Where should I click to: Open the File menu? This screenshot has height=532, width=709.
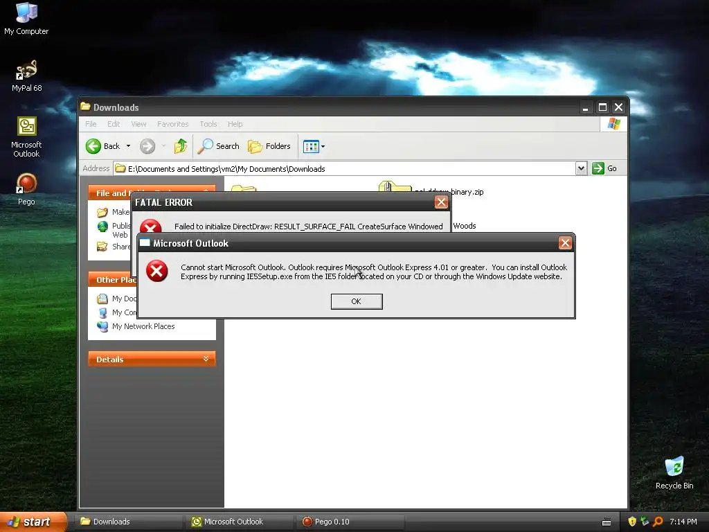pyautogui.click(x=91, y=124)
